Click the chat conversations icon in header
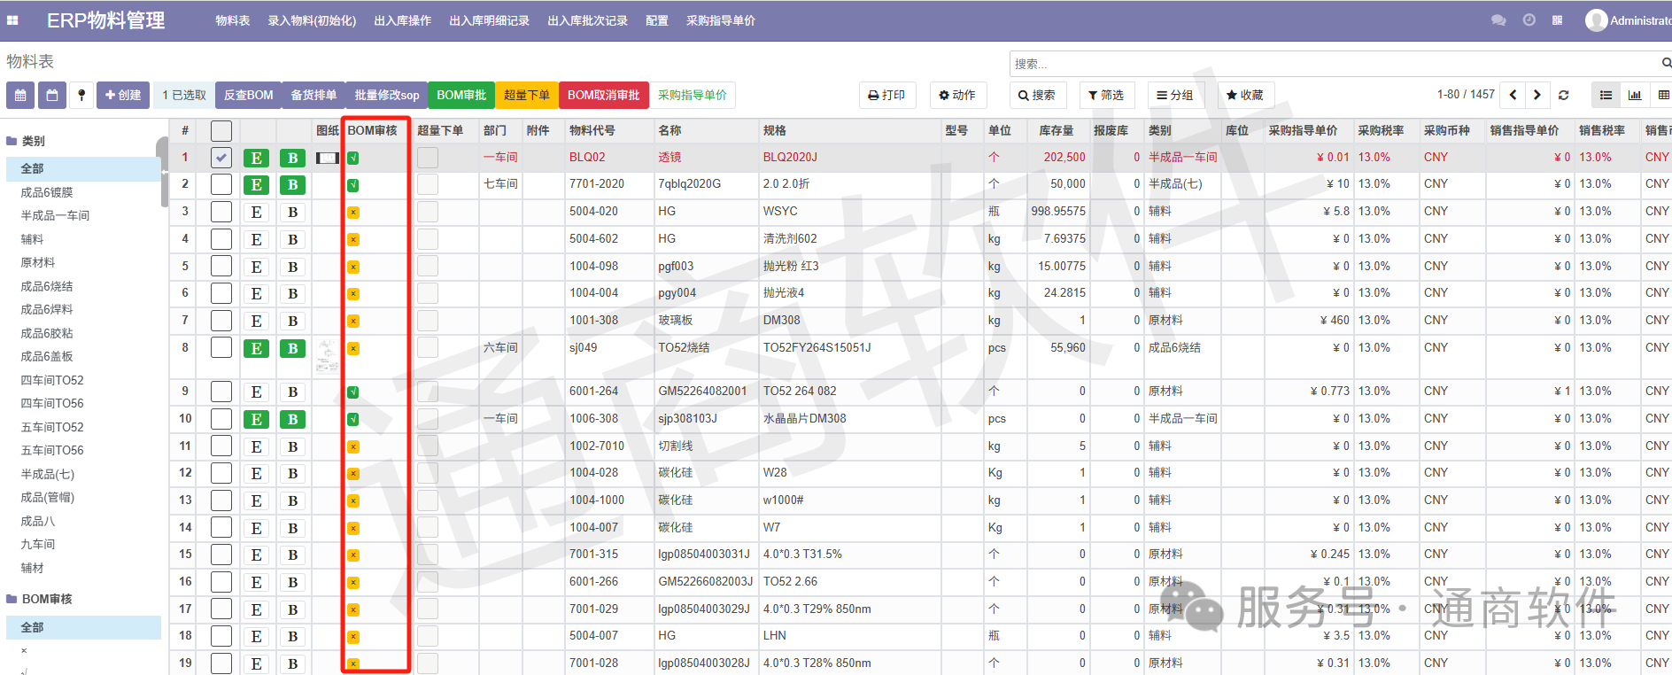 click(x=1498, y=20)
